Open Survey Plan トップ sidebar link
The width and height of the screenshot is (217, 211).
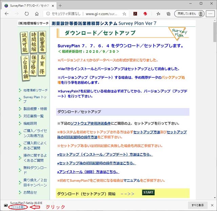35,99
